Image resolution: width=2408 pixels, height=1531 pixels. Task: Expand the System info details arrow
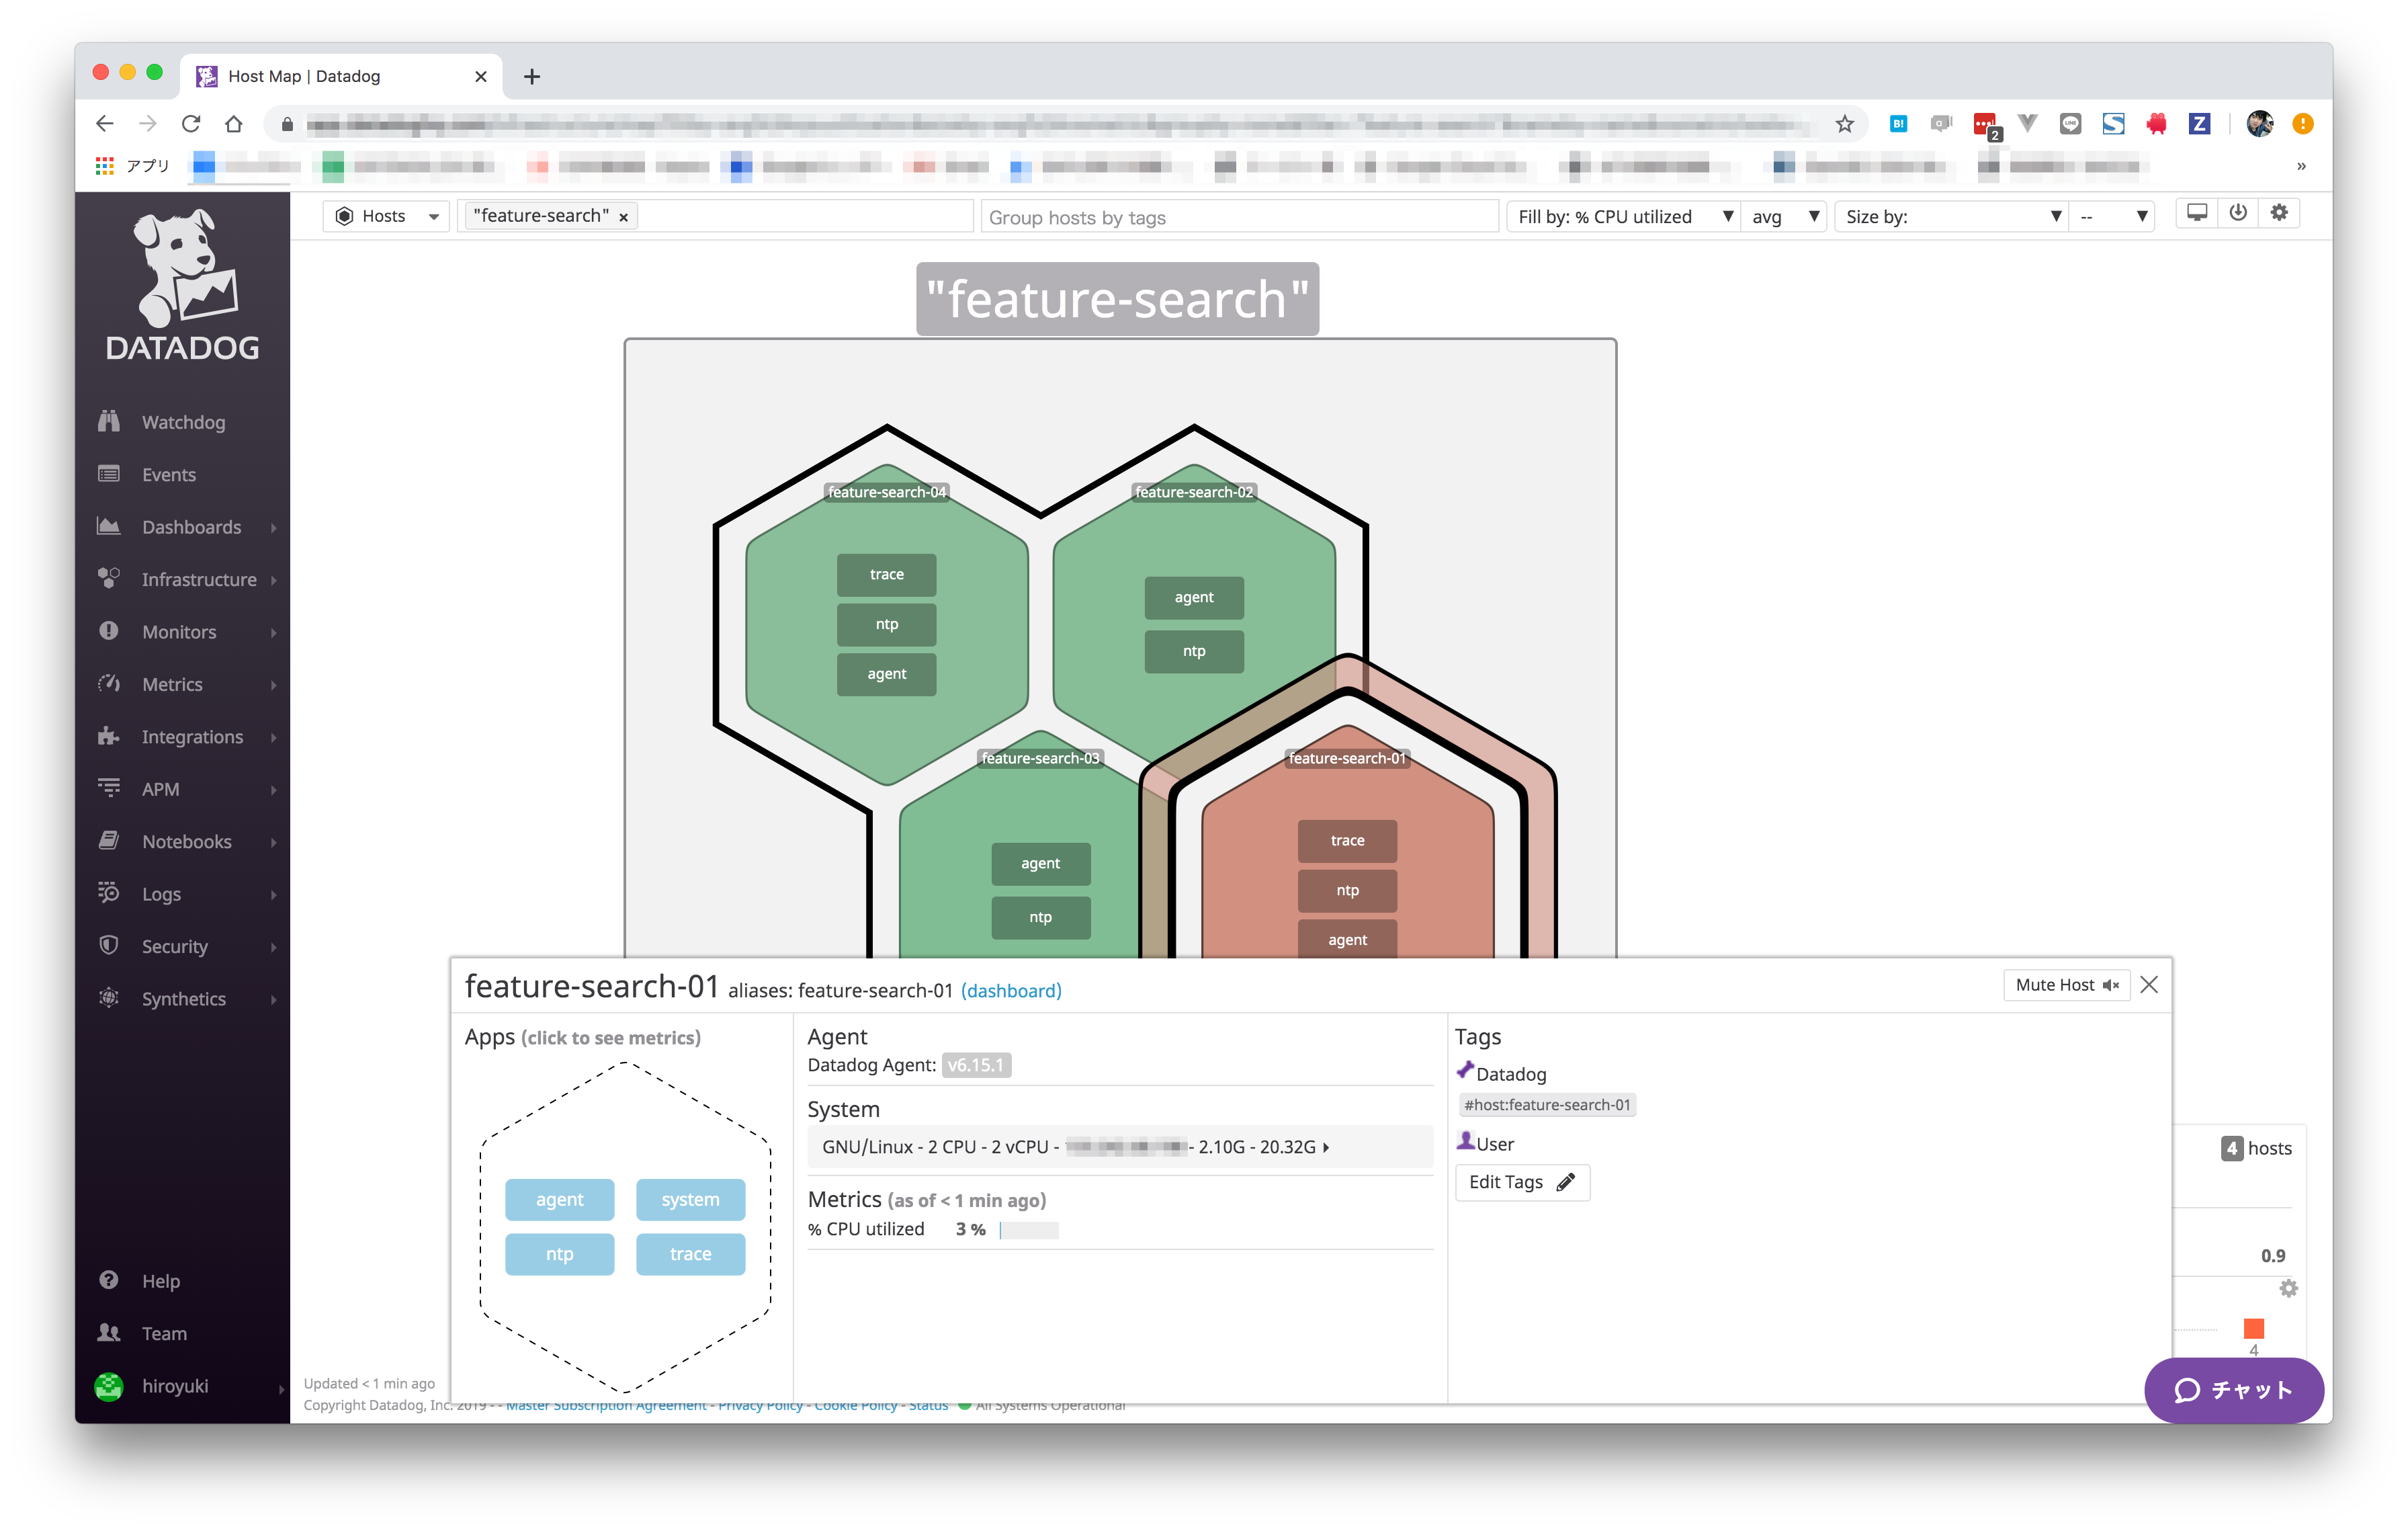click(1326, 1147)
